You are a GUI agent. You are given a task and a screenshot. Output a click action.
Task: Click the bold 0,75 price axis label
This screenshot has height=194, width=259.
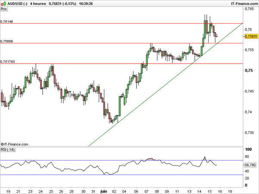coord(249,71)
